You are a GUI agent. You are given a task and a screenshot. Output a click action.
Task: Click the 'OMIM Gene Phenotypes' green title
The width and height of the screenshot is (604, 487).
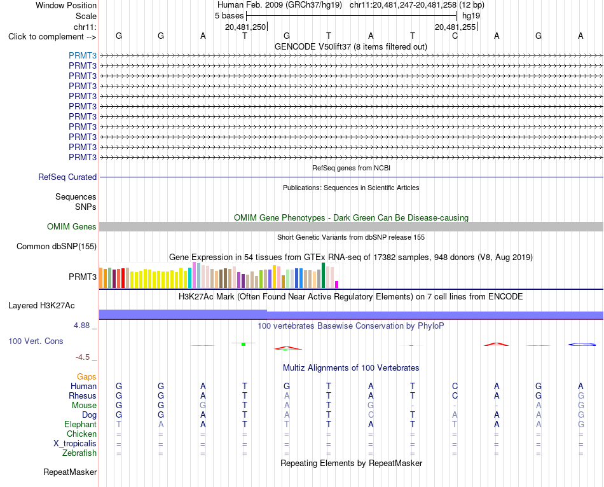coord(351,217)
